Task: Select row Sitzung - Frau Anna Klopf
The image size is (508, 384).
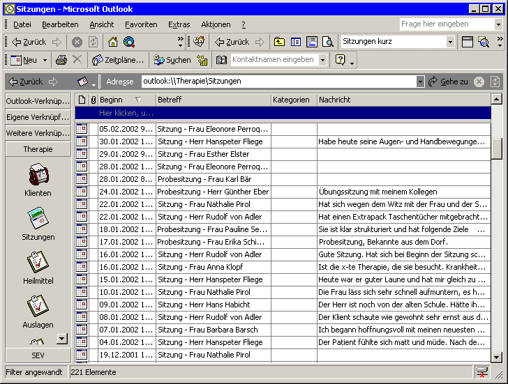Action: 283,267
